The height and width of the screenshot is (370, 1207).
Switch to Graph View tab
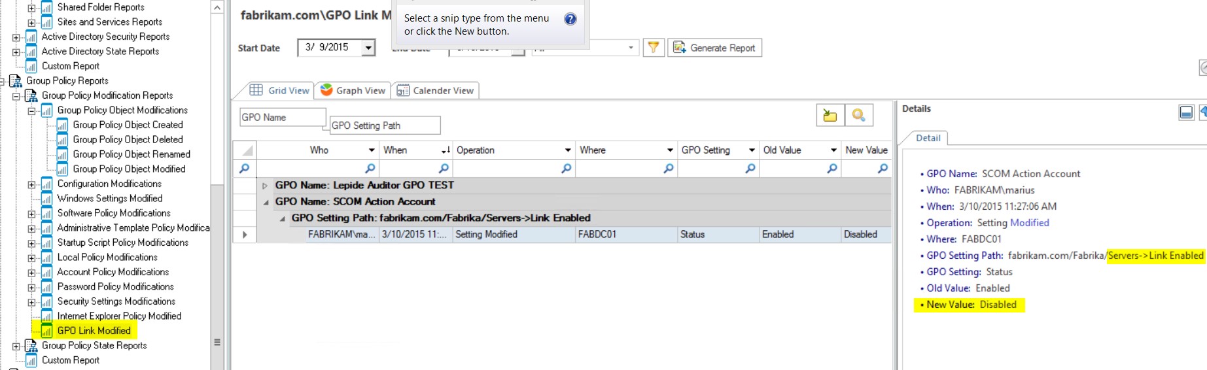click(x=353, y=90)
